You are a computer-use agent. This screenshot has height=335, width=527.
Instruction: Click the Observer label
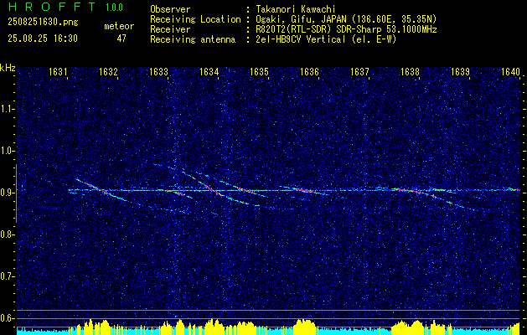[170, 9]
